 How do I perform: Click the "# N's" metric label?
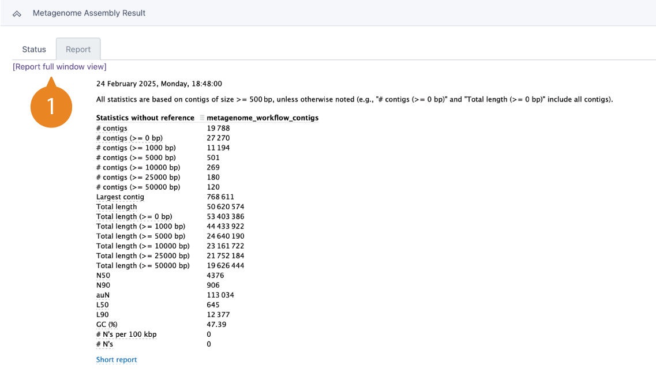[x=104, y=344]
